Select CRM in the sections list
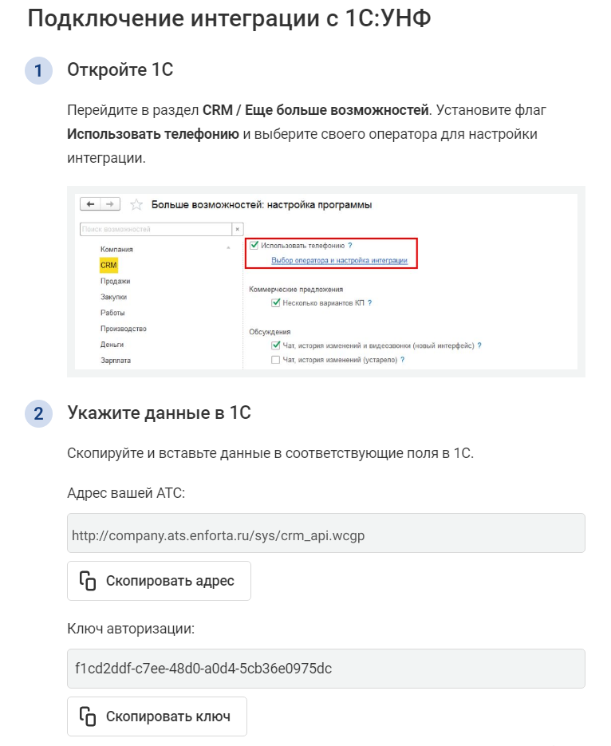 [x=108, y=265]
